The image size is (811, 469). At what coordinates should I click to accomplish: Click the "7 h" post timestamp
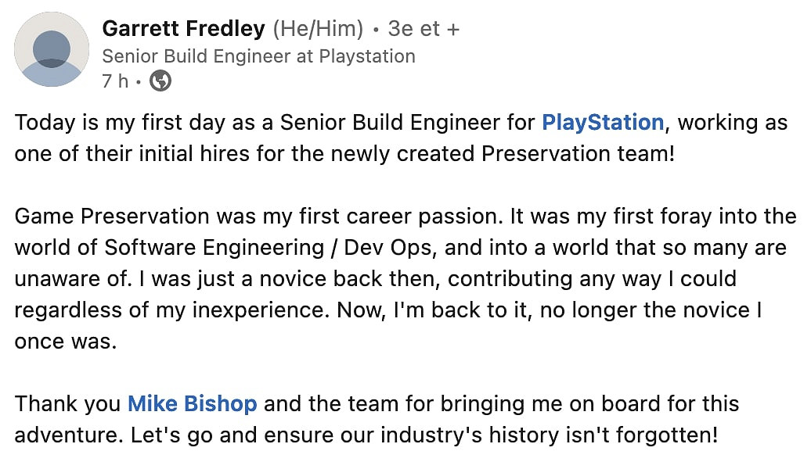click(x=115, y=81)
